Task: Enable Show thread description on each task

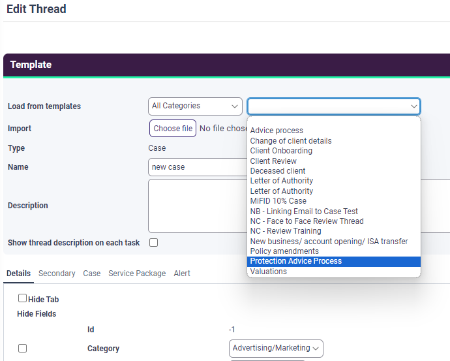Action: 154,243
